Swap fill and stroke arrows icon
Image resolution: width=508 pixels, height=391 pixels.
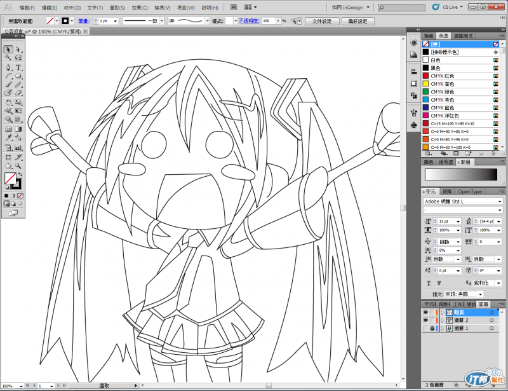pos(20,175)
